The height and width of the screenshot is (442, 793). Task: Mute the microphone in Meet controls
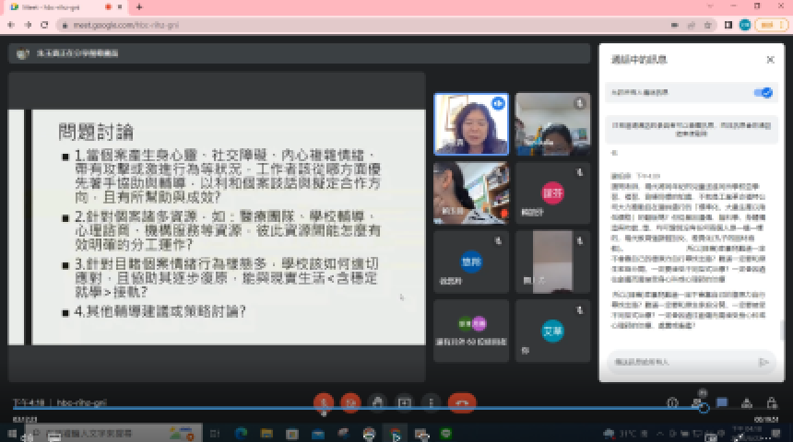click(x=323, y=402)
